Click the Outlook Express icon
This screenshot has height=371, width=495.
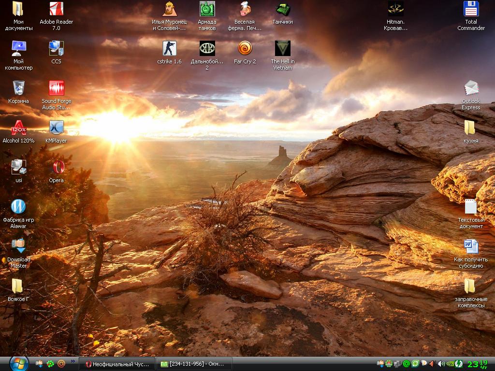[471, 88]
